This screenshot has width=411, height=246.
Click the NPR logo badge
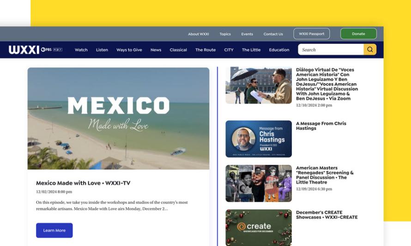tap(58, 49)
